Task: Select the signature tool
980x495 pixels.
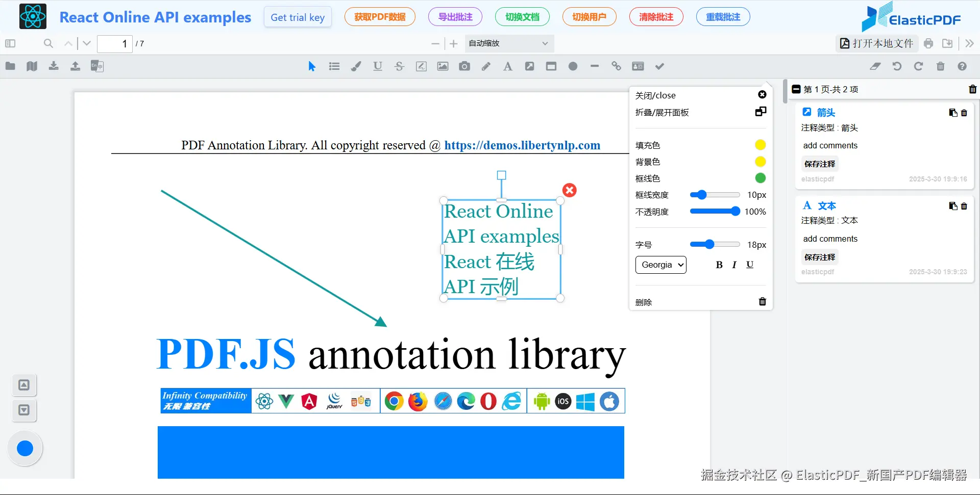Action: pyautogui.click(x=421, y=66)
